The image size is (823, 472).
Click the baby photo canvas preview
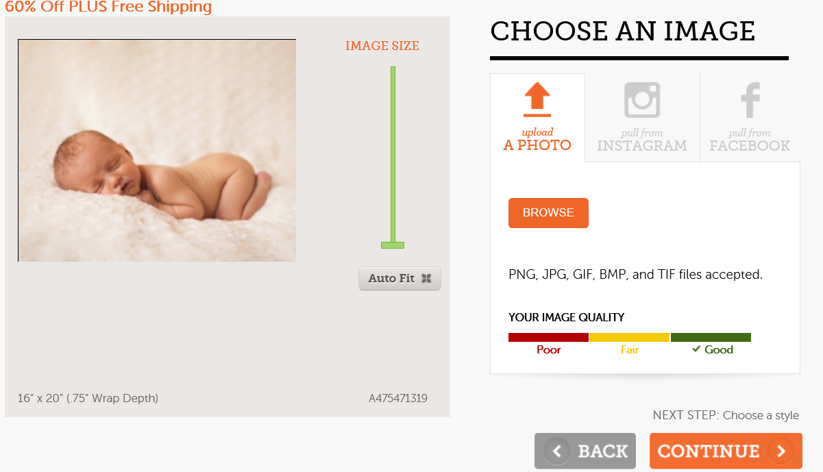click(157, 151)
